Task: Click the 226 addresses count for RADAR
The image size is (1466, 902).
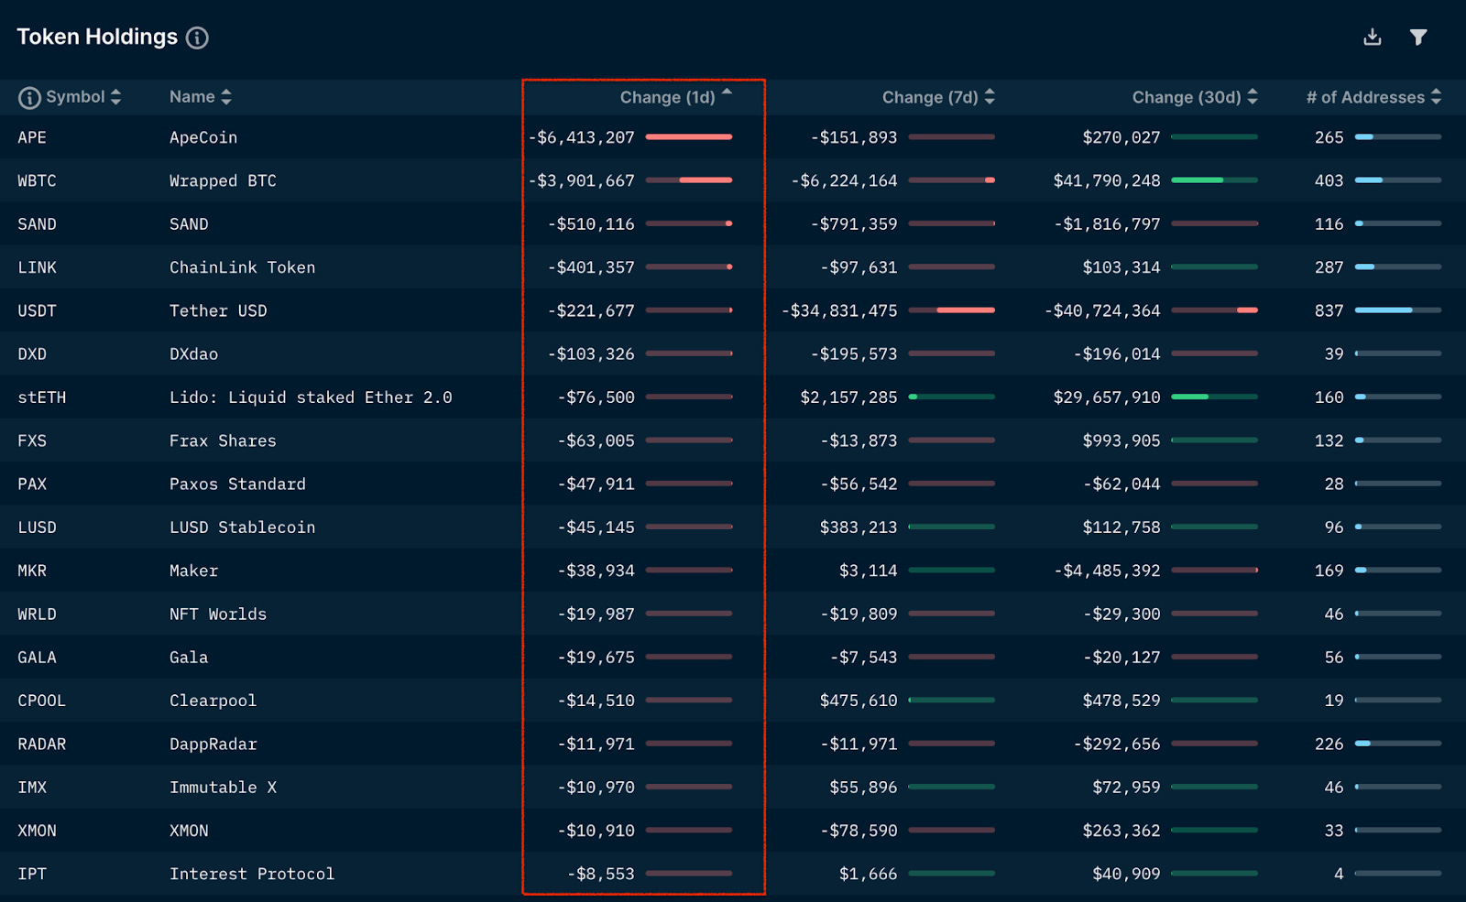Action: point(1329,744)
